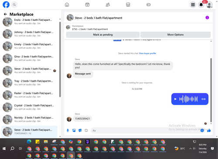Play the sent audio clip
The width and height of the screenshot is (218, 159).
click(175, 99)
